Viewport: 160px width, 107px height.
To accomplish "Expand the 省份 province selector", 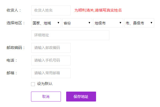I will (x=77, y=23).
